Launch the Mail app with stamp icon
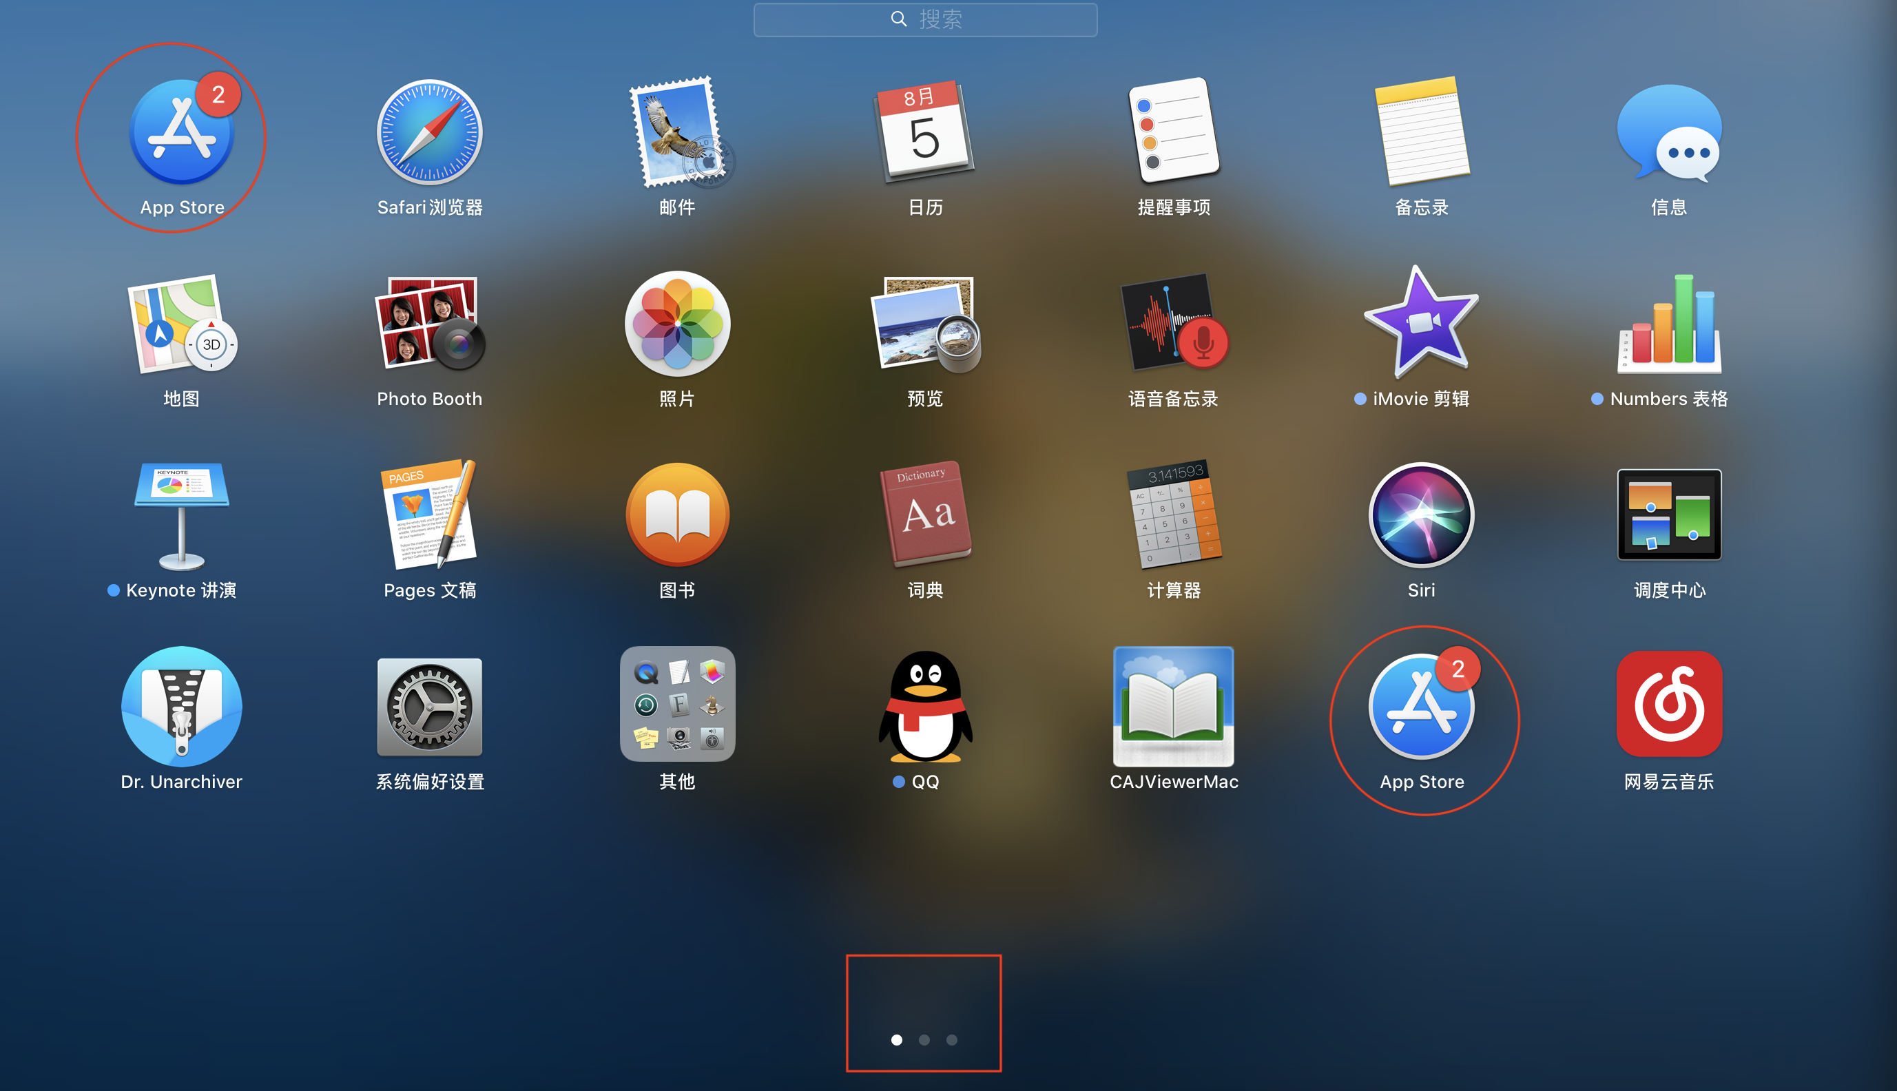 click(x=677, y=133)
